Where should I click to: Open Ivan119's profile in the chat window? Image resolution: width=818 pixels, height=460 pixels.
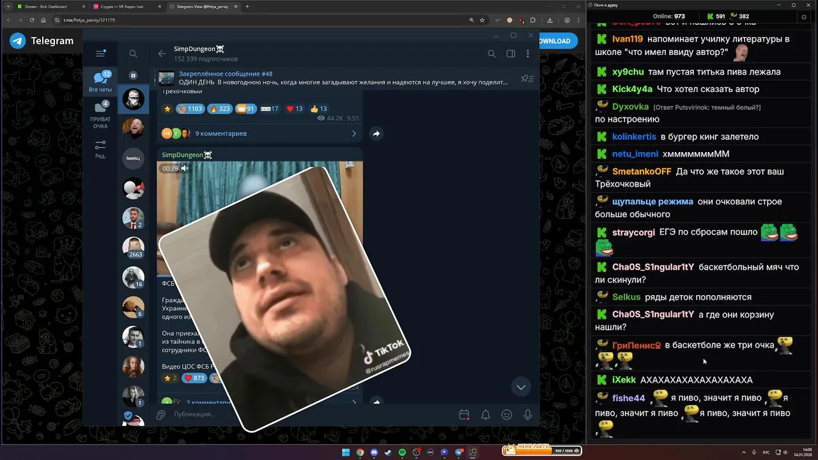pos(628,39)
